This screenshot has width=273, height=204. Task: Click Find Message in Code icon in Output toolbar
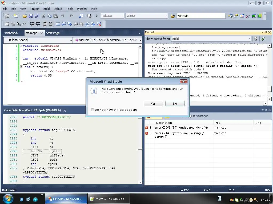[256, 39]
